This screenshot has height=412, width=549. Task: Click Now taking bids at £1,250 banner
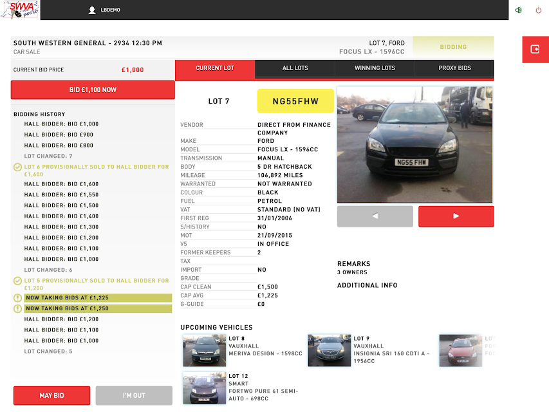(x=98, y=308)
